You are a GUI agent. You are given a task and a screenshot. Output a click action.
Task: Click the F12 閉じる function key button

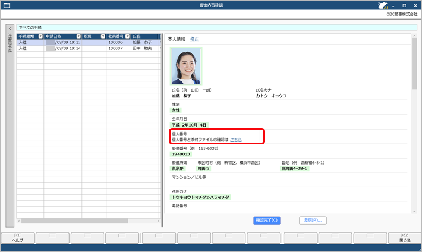[x=405, y=238]
